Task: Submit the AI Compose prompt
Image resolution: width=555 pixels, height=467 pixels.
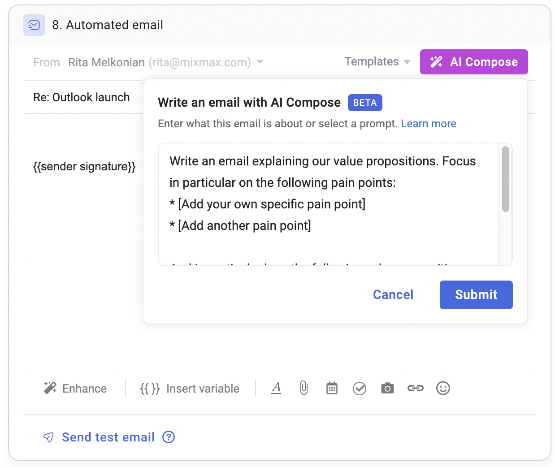Action: [476, 294]
